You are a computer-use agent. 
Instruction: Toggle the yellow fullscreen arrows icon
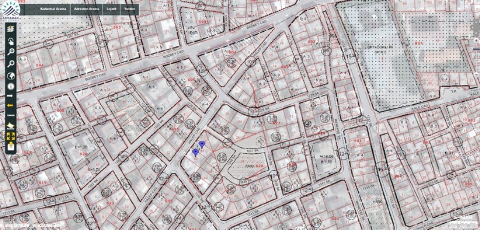coord(10,136)
